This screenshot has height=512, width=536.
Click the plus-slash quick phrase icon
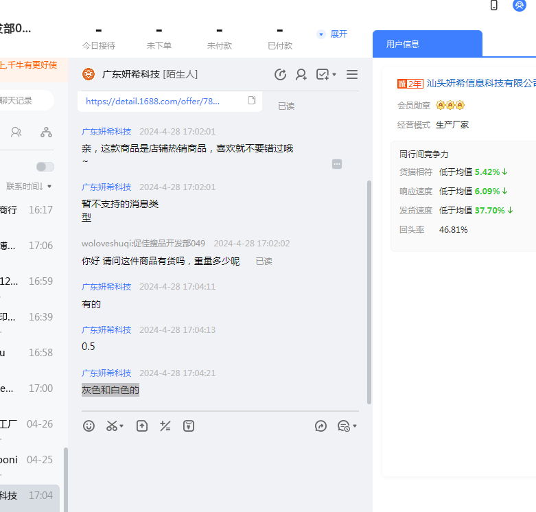coord(165,426)
